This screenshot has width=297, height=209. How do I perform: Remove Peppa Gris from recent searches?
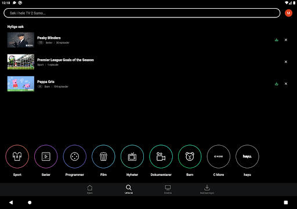286,84
